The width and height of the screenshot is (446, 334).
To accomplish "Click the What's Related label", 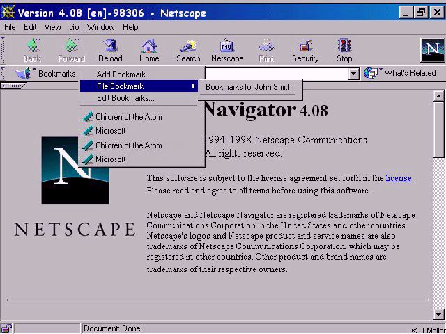I will pos(410,73).
